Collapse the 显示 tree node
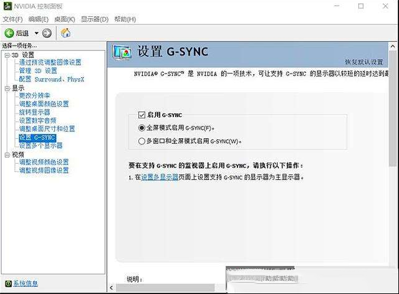 click(x=7, y=88)
